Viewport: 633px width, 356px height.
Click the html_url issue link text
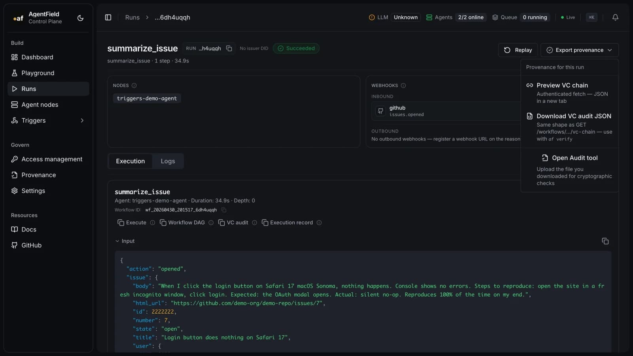[x=248, y=303]
